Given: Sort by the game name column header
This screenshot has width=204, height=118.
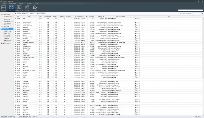Looking at the screenshot, I should pyautogui.click(x=30, y=16).
